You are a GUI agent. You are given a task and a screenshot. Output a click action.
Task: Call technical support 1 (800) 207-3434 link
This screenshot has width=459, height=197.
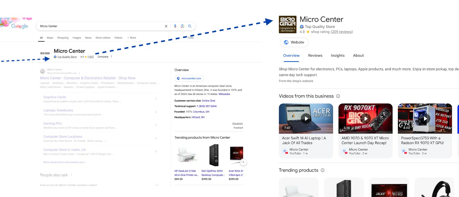[207, 106]
